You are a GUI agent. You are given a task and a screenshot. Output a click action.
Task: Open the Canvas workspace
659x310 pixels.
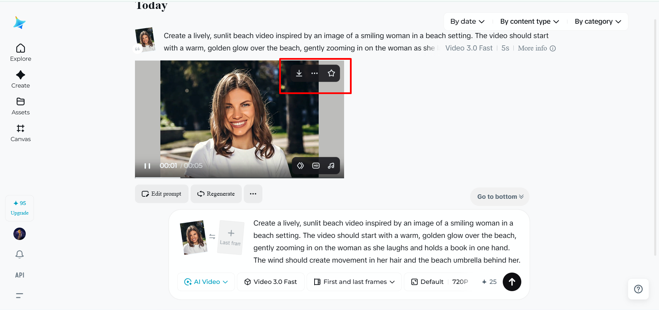21,133
